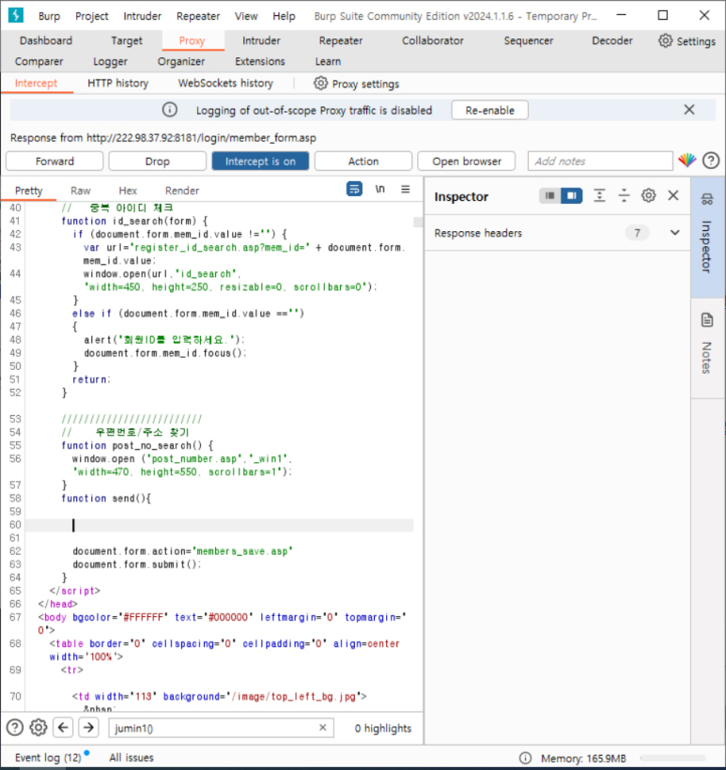Screen dimensions: 726x770
Task: Open the Project menu
Action: (92, 16)
